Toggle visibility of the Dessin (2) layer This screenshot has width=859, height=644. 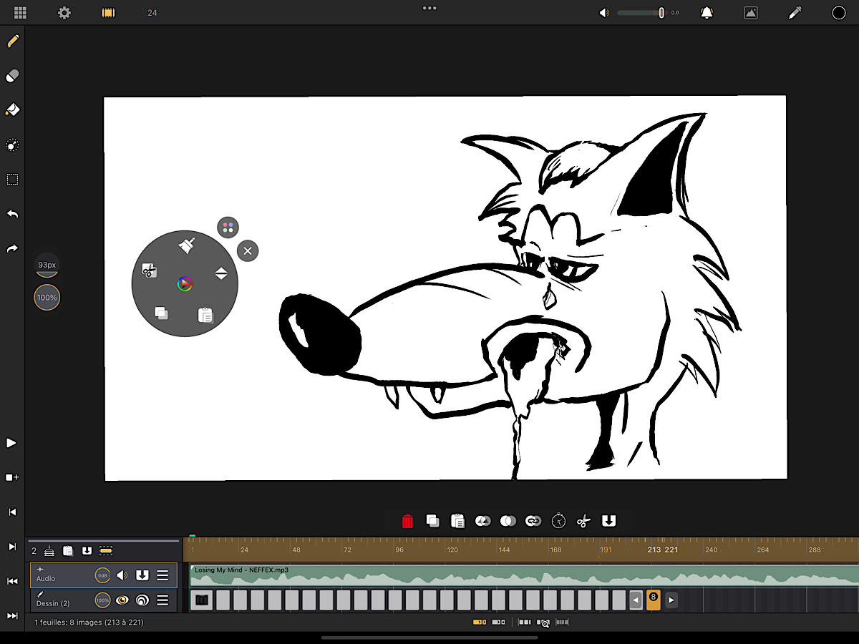122,600
